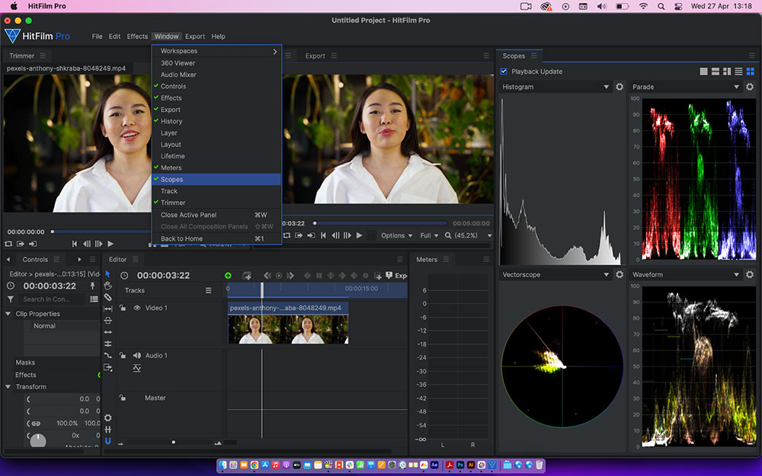Switch to the Export tab
The width and height of the screenshot is (762, 476).
(315, 56)
